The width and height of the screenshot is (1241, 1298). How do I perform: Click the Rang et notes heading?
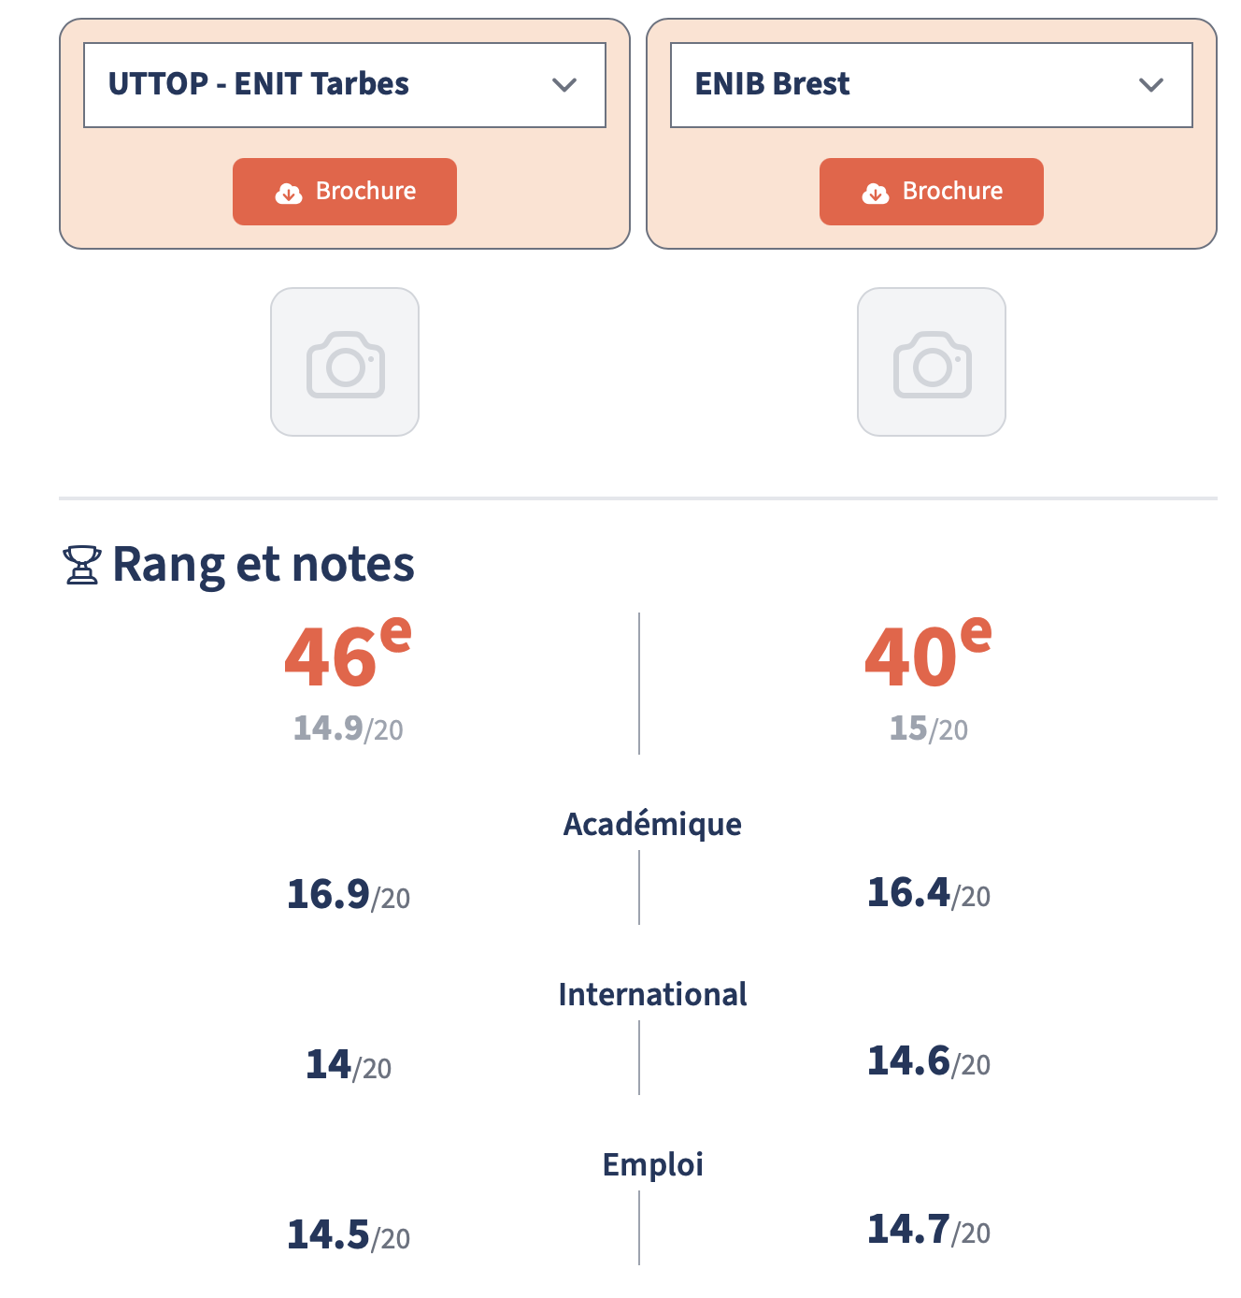[x=263, y=565]
